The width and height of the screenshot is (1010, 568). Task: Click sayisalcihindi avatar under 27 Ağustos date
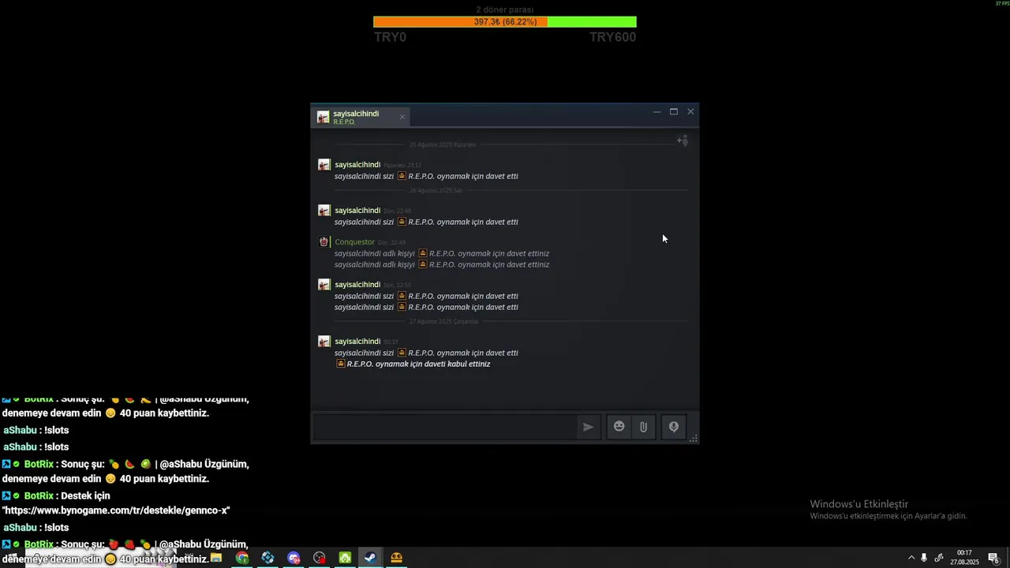324,342
